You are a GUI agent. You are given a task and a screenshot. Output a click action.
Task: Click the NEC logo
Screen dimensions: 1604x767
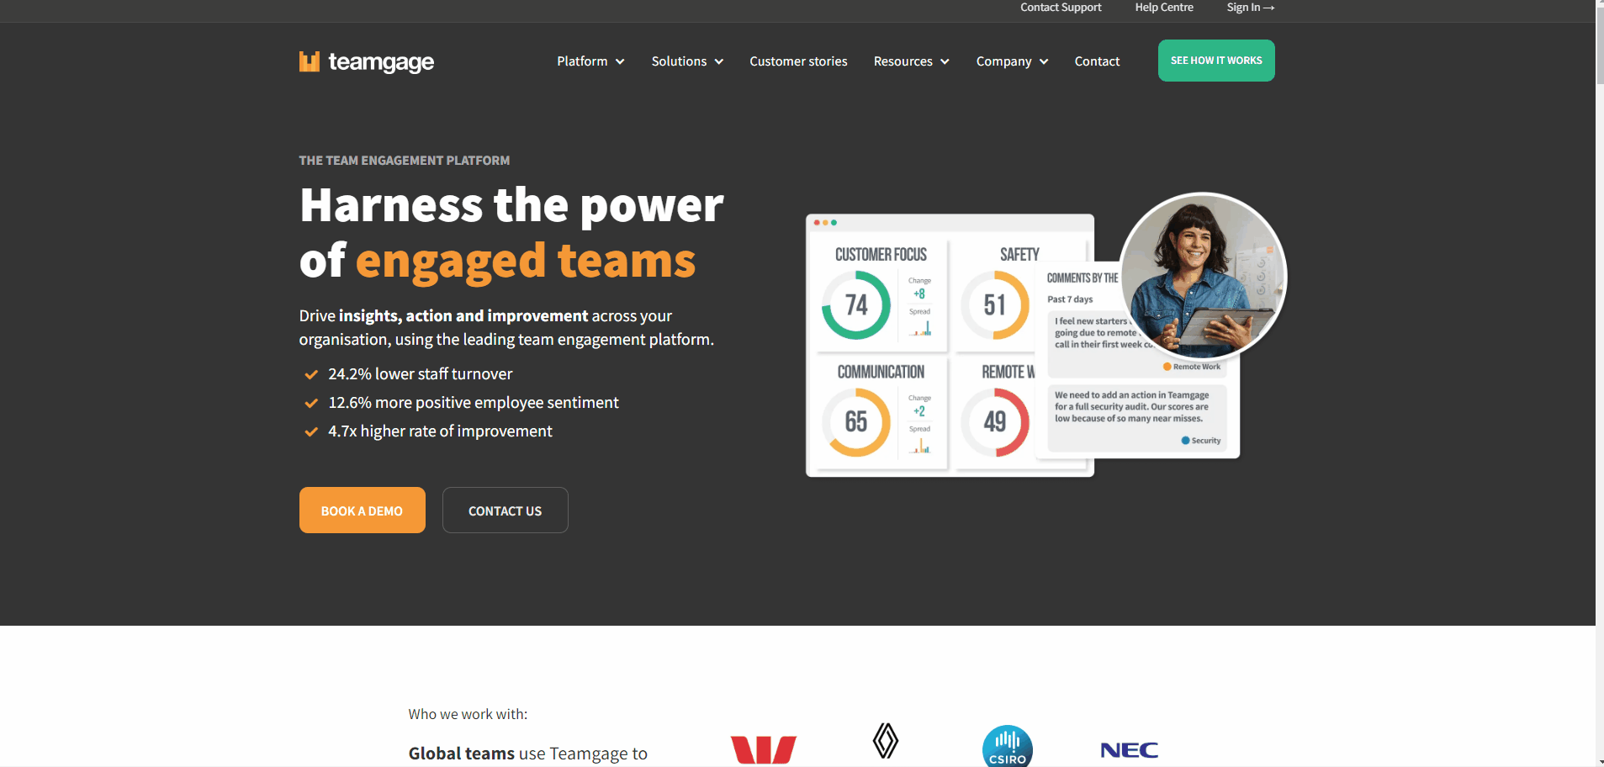(x=1130, y=750)
